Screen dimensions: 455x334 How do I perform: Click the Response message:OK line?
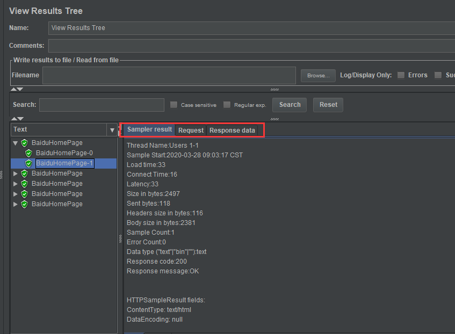163,271
